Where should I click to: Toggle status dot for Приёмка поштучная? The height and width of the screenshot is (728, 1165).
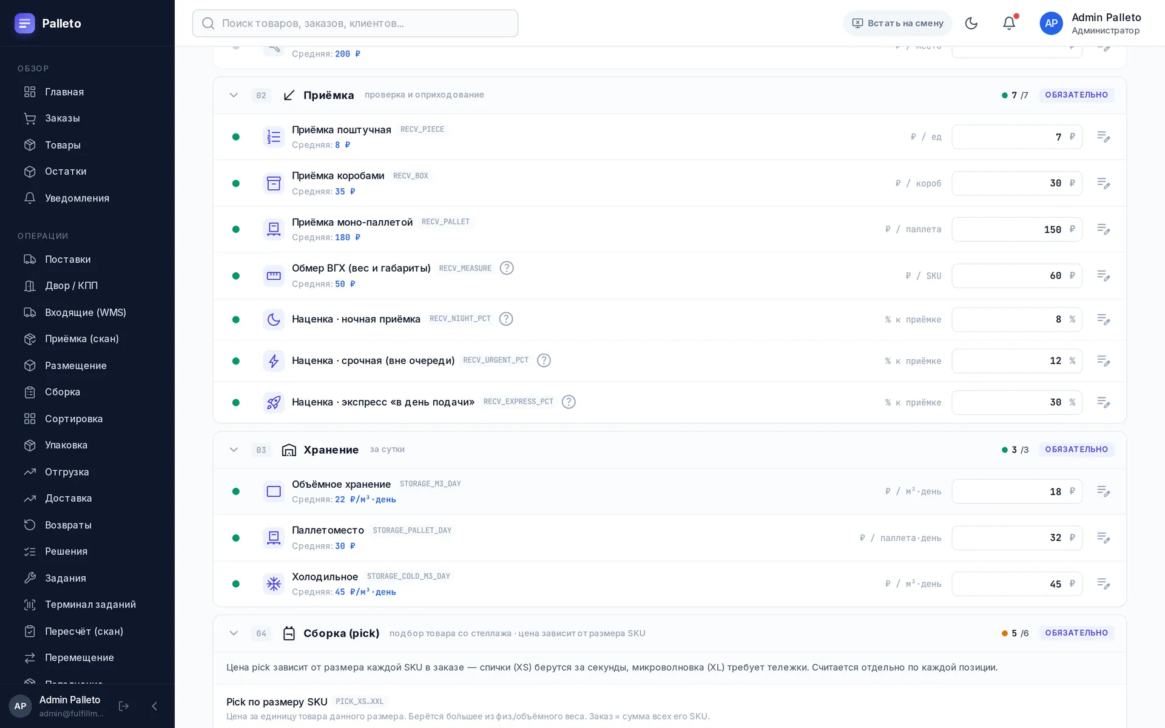tap(236, 137)
